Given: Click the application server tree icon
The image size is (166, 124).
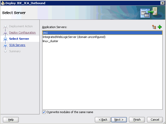Looking at the screenshot, I should click(154, 27).
